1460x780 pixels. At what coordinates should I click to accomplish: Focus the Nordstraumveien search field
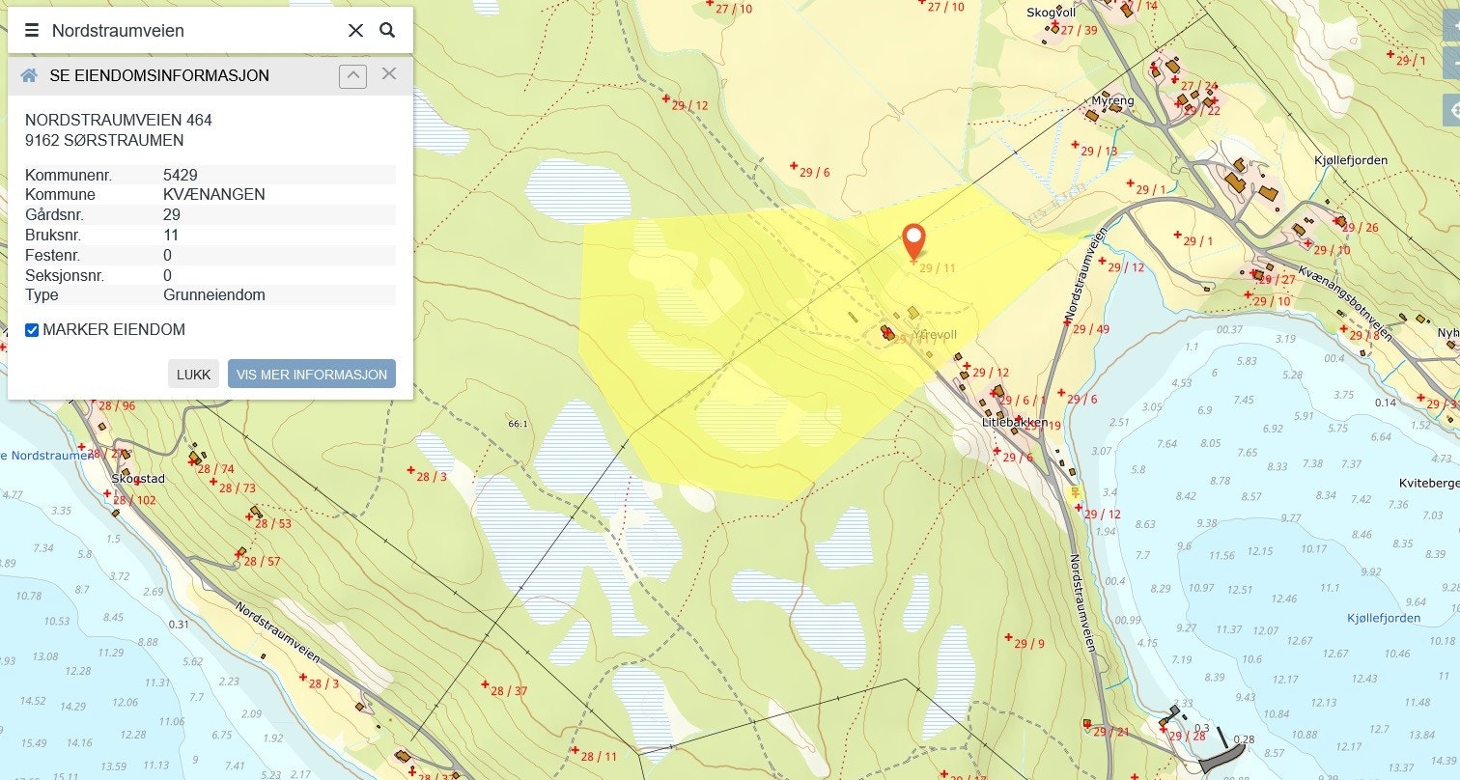(193, 30)
